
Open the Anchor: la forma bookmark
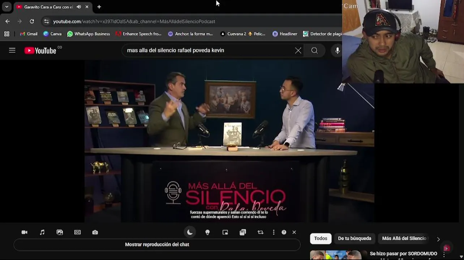point(190,34)
